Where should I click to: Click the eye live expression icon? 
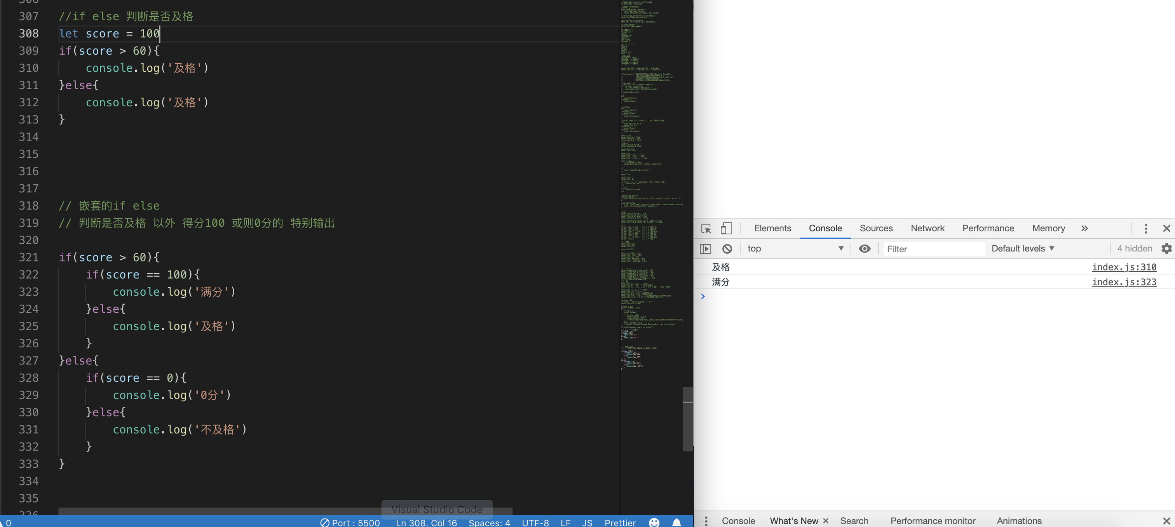[x=865, y=249]
